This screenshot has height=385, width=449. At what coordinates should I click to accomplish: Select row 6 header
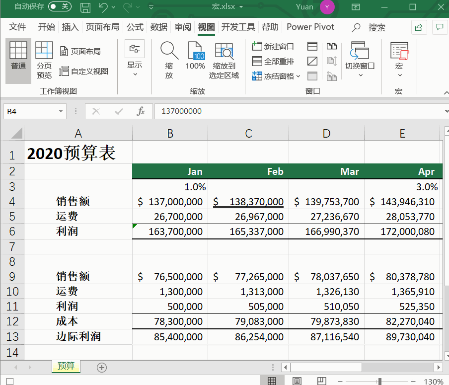click(x=12, y=231)
